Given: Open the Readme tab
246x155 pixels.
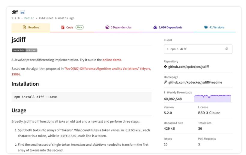Looking at the screenshot, I should [31, 27].
